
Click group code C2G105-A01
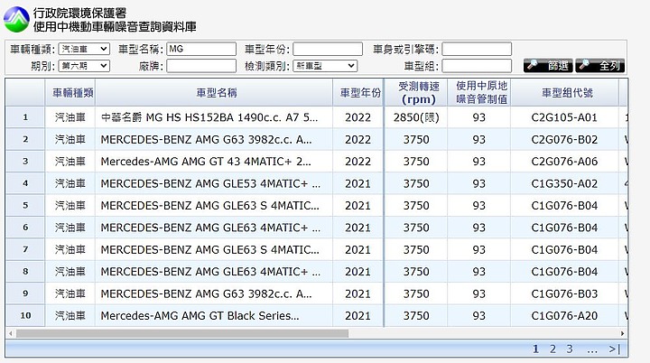[564, 117]
